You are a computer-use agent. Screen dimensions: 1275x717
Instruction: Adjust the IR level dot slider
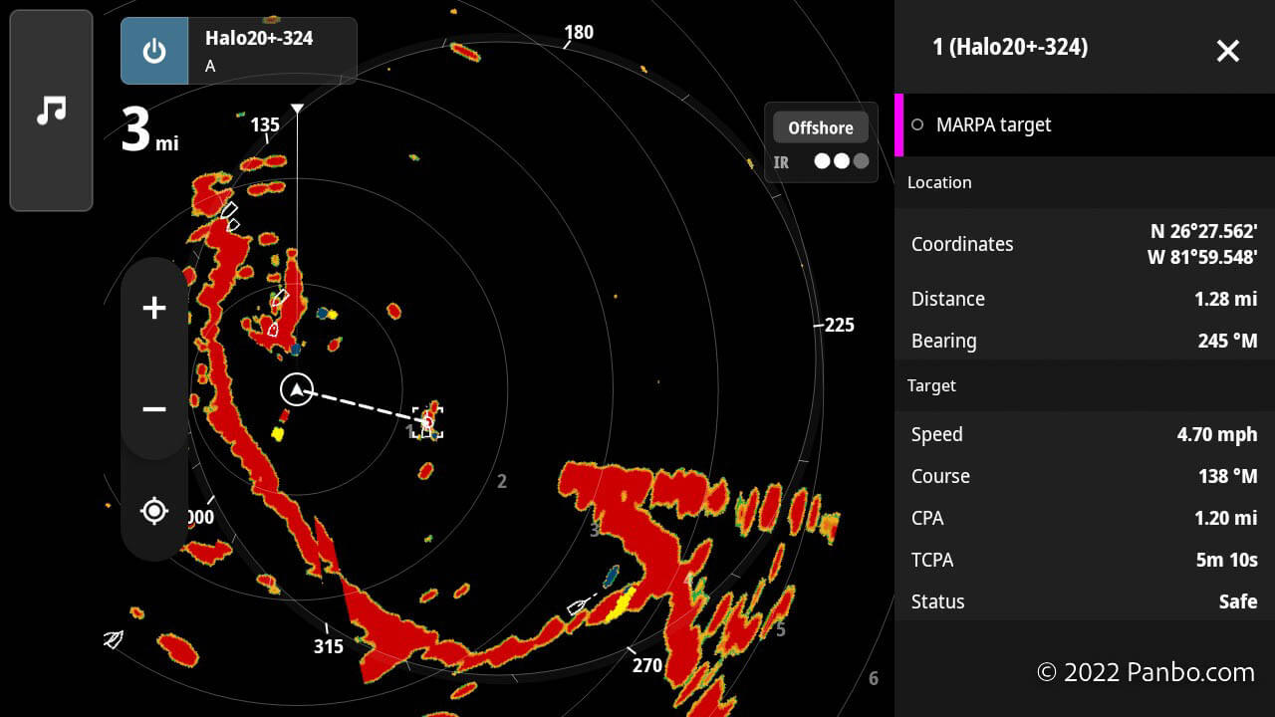coord(840,159)
